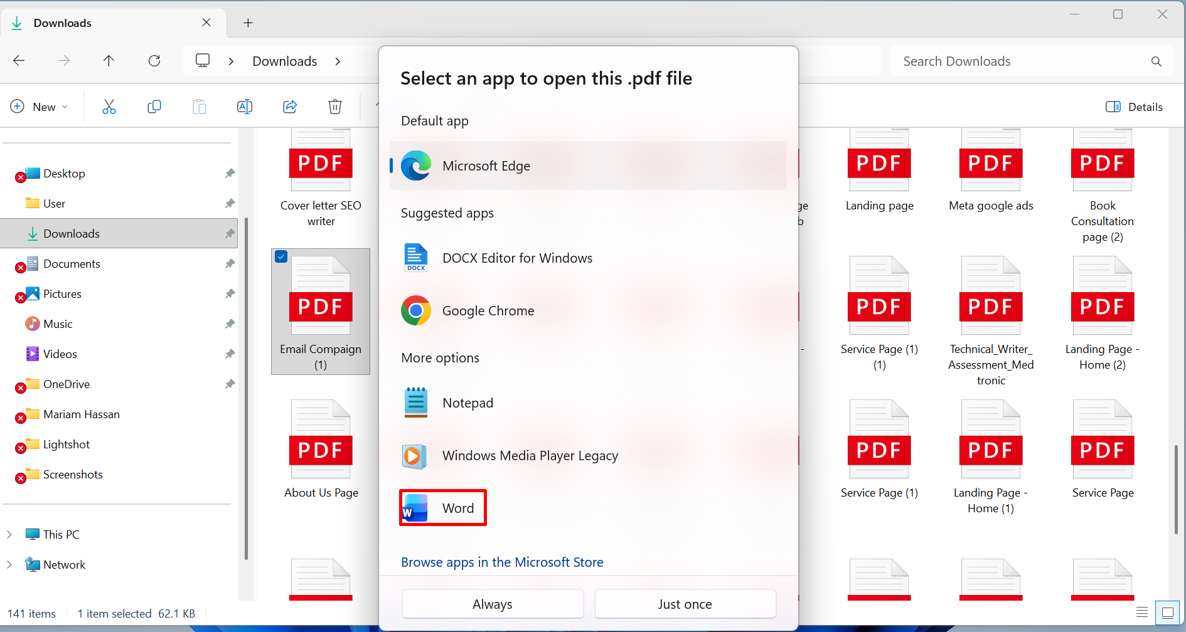Uncheck the Email Compaign (1) checkbox
The image size is (1186, 632).
coord(281,256)
